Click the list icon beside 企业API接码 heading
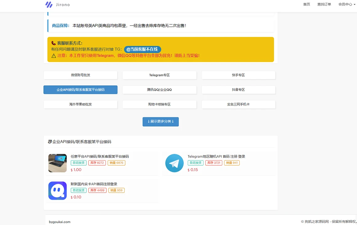The width and height of the screenshot is (357, 225). pyautogui.click(x=50, y=142)
